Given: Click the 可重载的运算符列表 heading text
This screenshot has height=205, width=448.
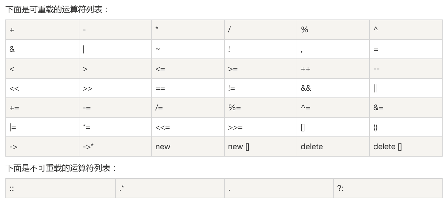Looking at the screenshot, I should pos(57,9).
